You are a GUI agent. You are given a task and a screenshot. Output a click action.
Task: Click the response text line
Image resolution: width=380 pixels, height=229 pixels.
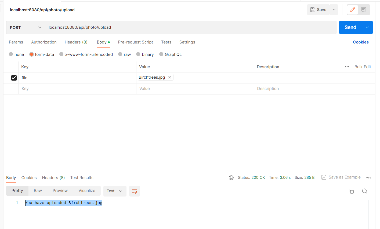pyautogui.click(x=64, y=203)
